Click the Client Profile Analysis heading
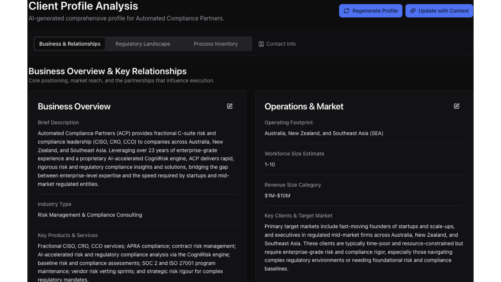Screen dimensions: 501x282 coord(83,6)
